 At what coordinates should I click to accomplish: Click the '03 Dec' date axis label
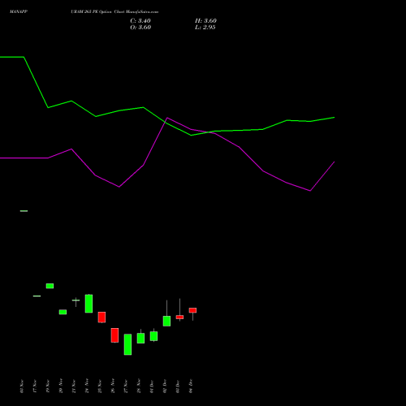pyautogui.click(x=178, y=386)
